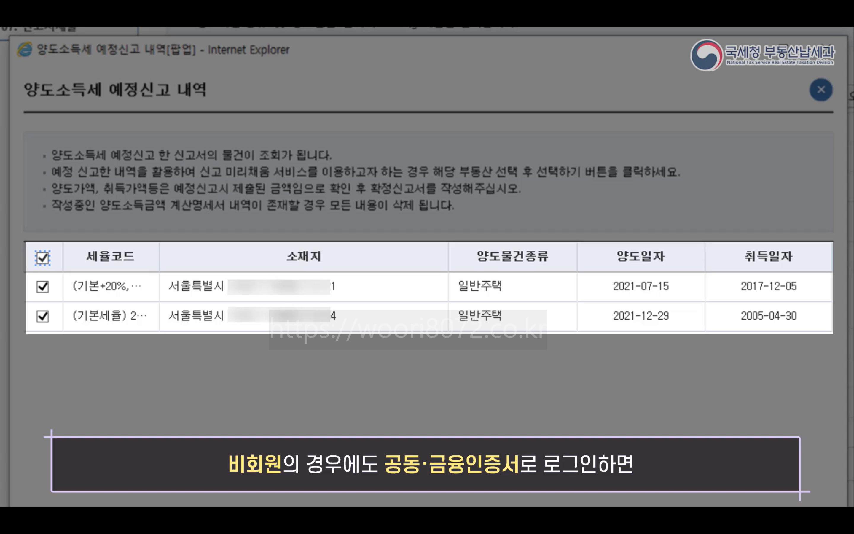Click acquisition date 2005-04-30 cell
This screenshot has width=854, height=534.
pos(768,316)
